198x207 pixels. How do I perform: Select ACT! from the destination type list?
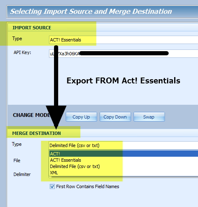123,154
